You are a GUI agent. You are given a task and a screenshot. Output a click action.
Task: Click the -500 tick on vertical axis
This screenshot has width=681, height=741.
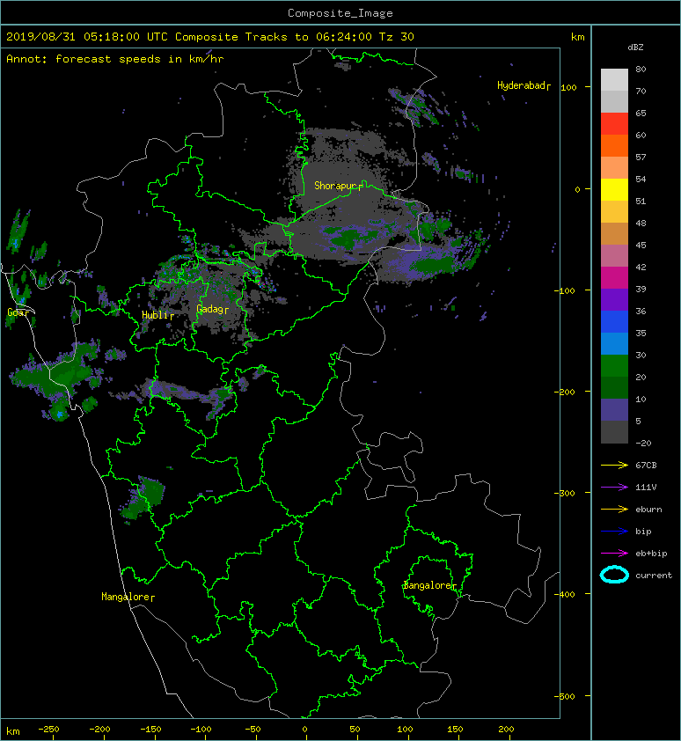(x=565, y=696)
